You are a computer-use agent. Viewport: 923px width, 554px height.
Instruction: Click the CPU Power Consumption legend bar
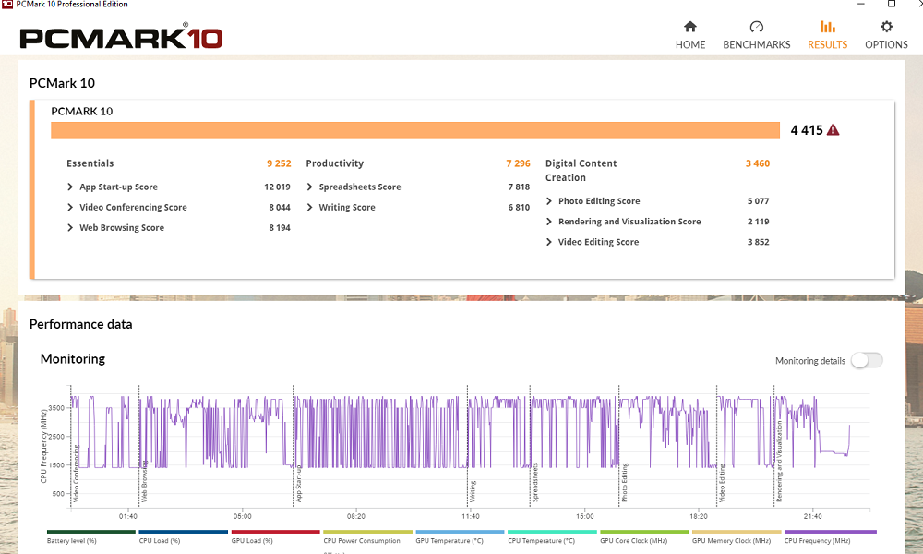pos(368,532)
